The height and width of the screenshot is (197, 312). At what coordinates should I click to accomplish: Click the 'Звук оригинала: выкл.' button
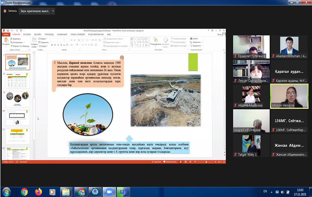[34, 11]
